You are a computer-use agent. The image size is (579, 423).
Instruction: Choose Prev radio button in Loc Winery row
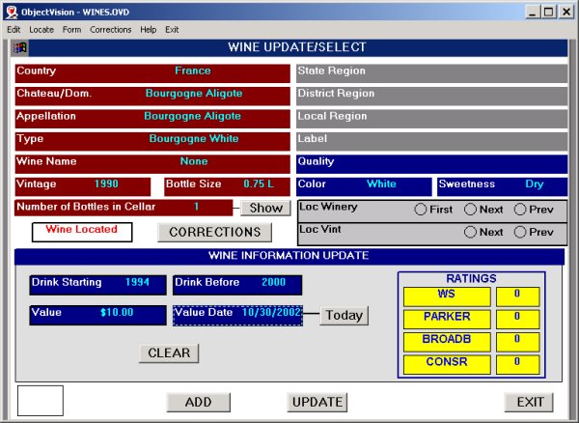pyautogui.click(x=520, y=210)
